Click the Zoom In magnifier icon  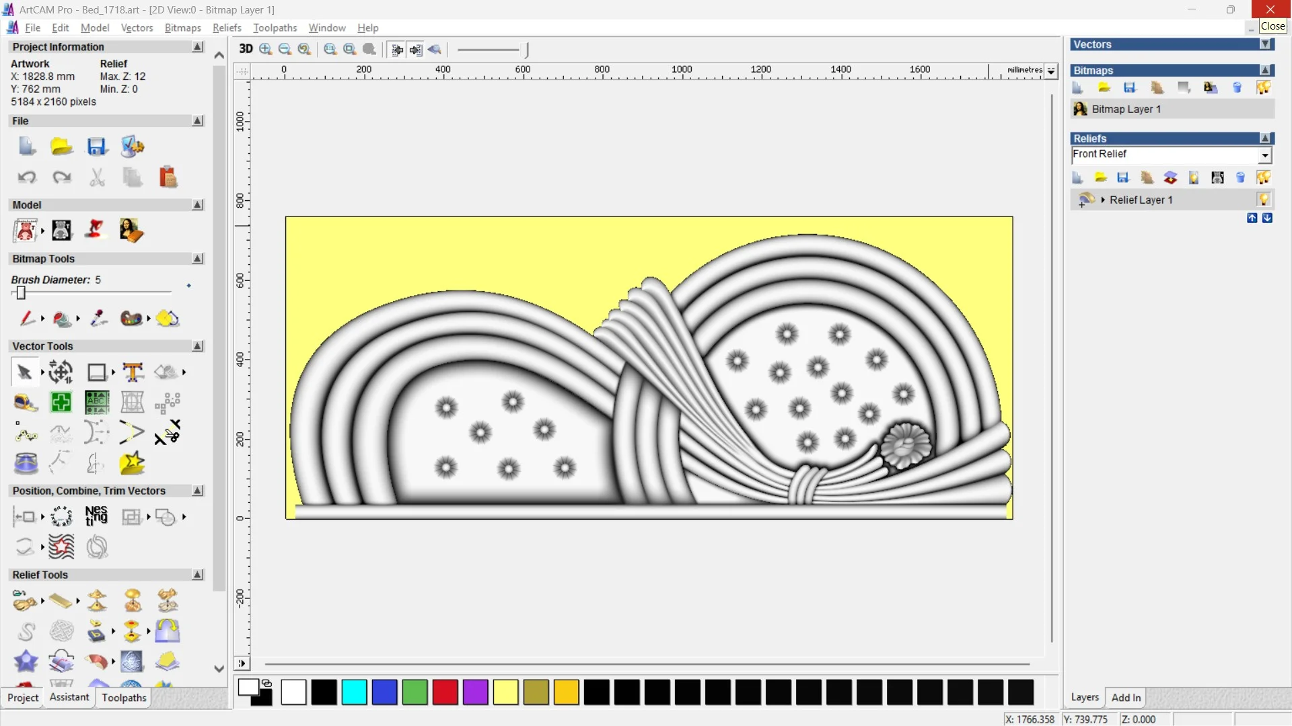(x=266, y=49)
